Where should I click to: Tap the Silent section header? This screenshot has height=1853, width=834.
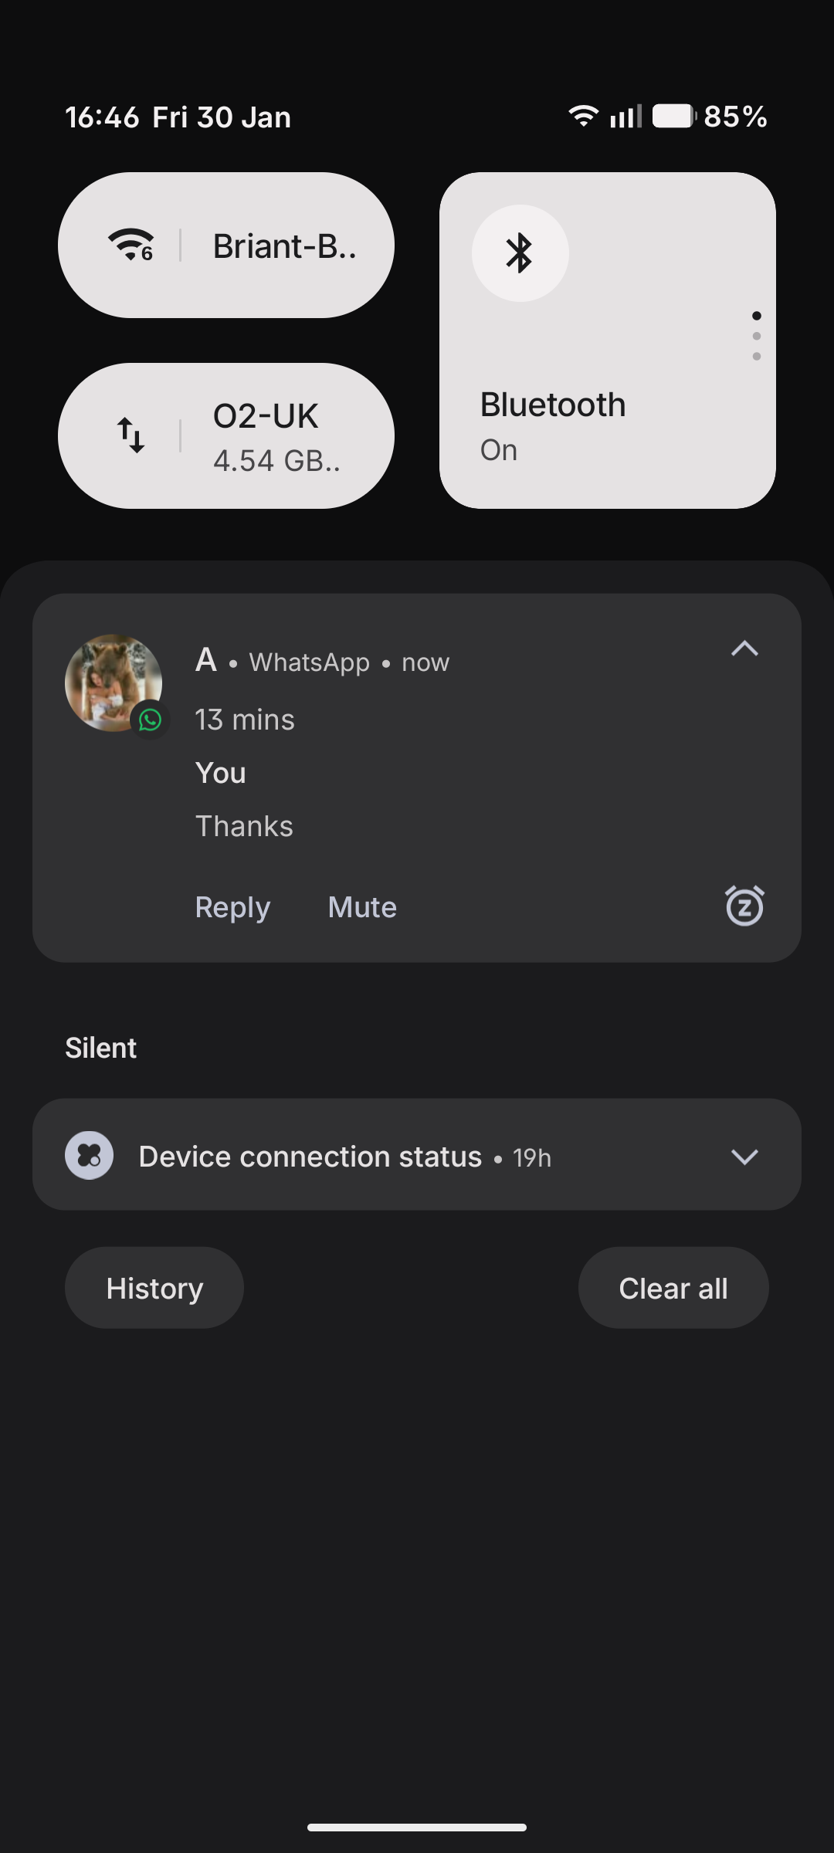click(101, 1048)
